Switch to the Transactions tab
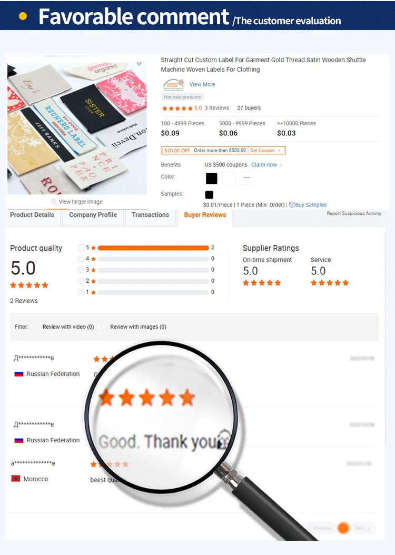 point(151,215)
